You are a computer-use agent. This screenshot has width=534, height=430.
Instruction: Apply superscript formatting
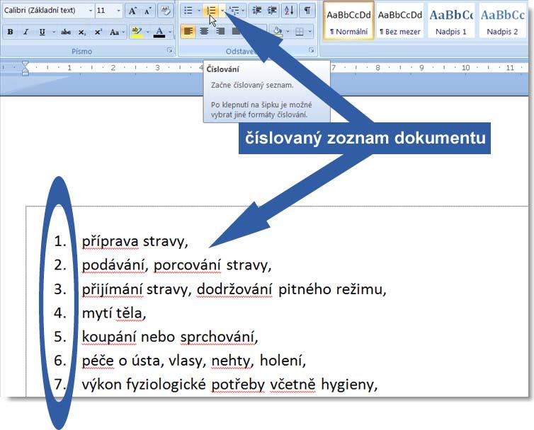tap(98, 32)
